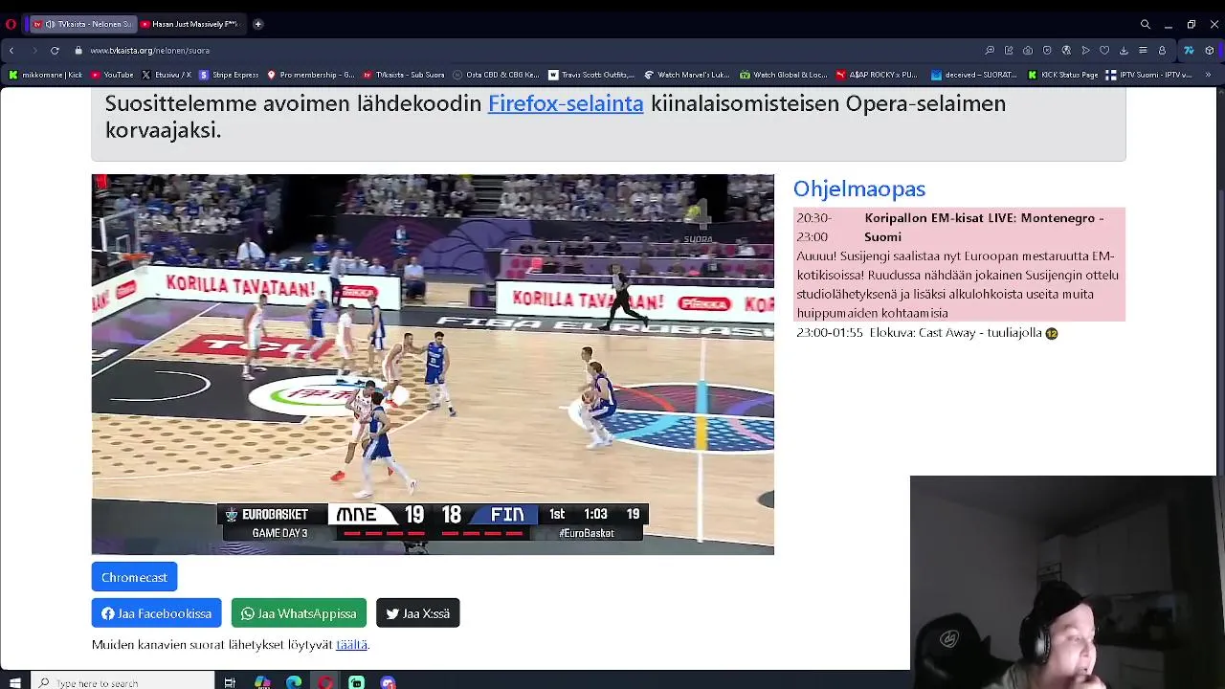Expand the bookmarks bar overflow chevron
The width and height of the screenshot is (1225, 689).
click(1209, 75)
